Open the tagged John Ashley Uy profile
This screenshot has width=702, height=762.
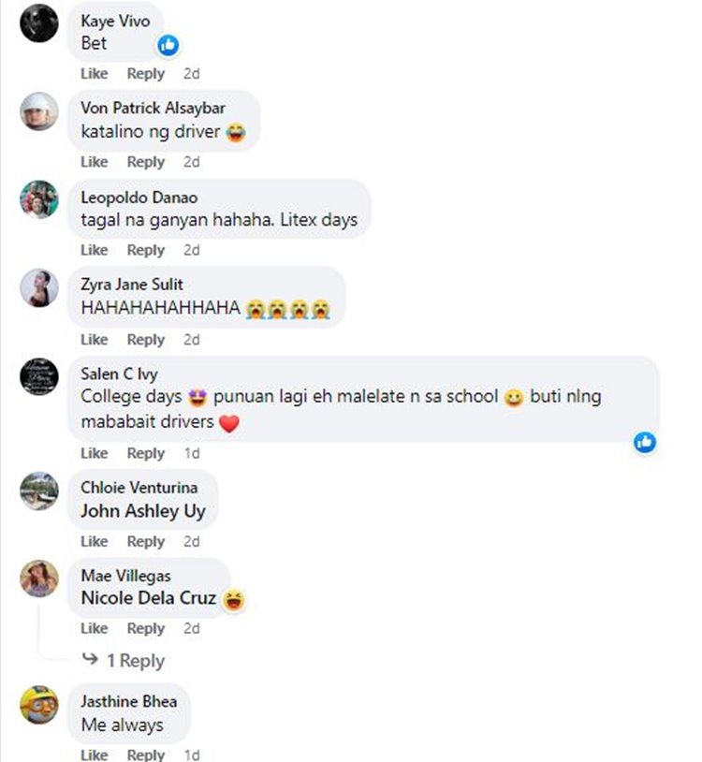click(142, 511)
